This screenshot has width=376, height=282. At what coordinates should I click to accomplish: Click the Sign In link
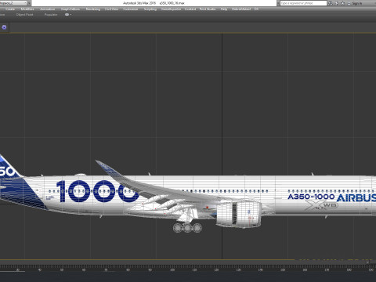(357, 3)
